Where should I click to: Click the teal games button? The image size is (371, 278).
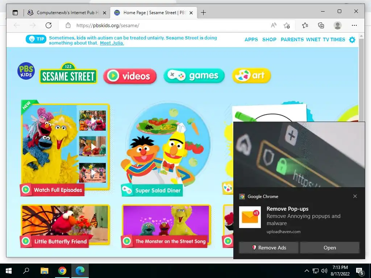tap(194, 76)
